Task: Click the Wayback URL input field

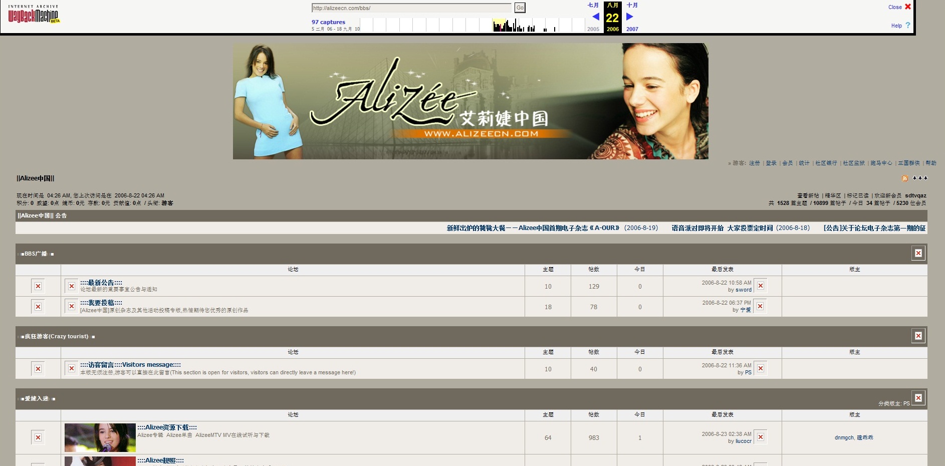Action: click(x=411, y=8)
